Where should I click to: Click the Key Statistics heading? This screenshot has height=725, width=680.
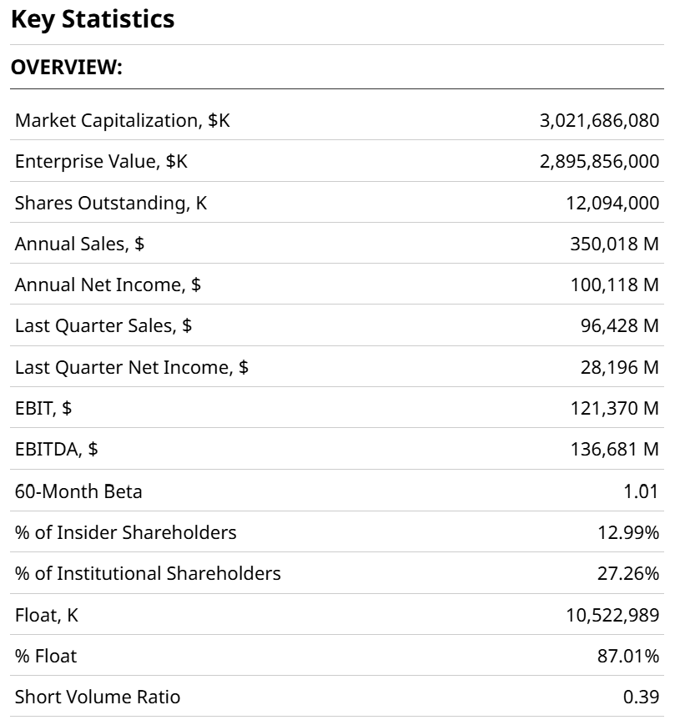[x=93, y=19]
